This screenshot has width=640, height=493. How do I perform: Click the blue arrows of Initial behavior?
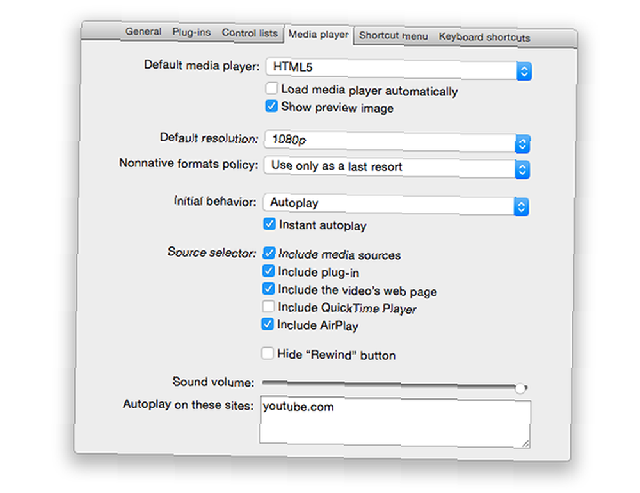point(521,207)
